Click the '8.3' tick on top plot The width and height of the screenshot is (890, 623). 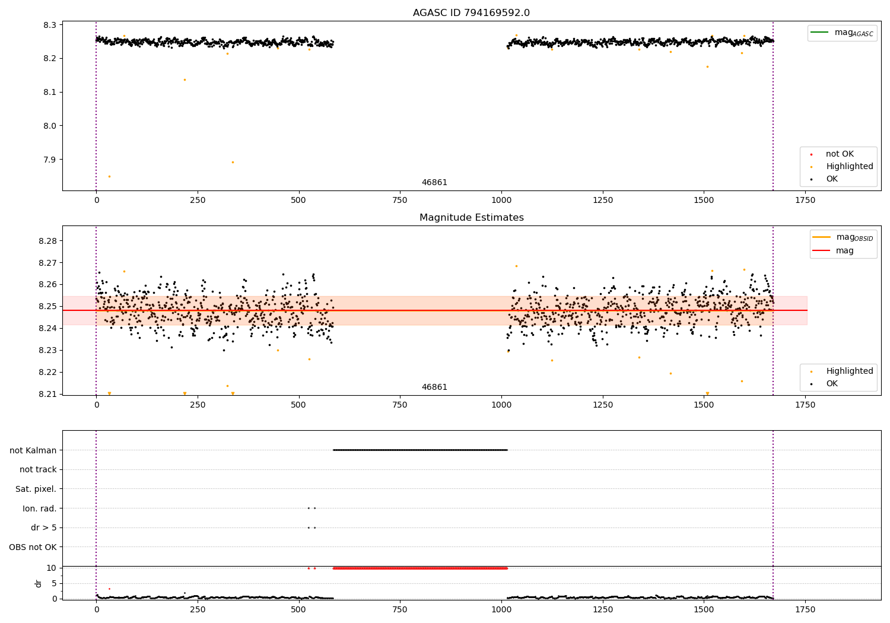click(50, 25)
